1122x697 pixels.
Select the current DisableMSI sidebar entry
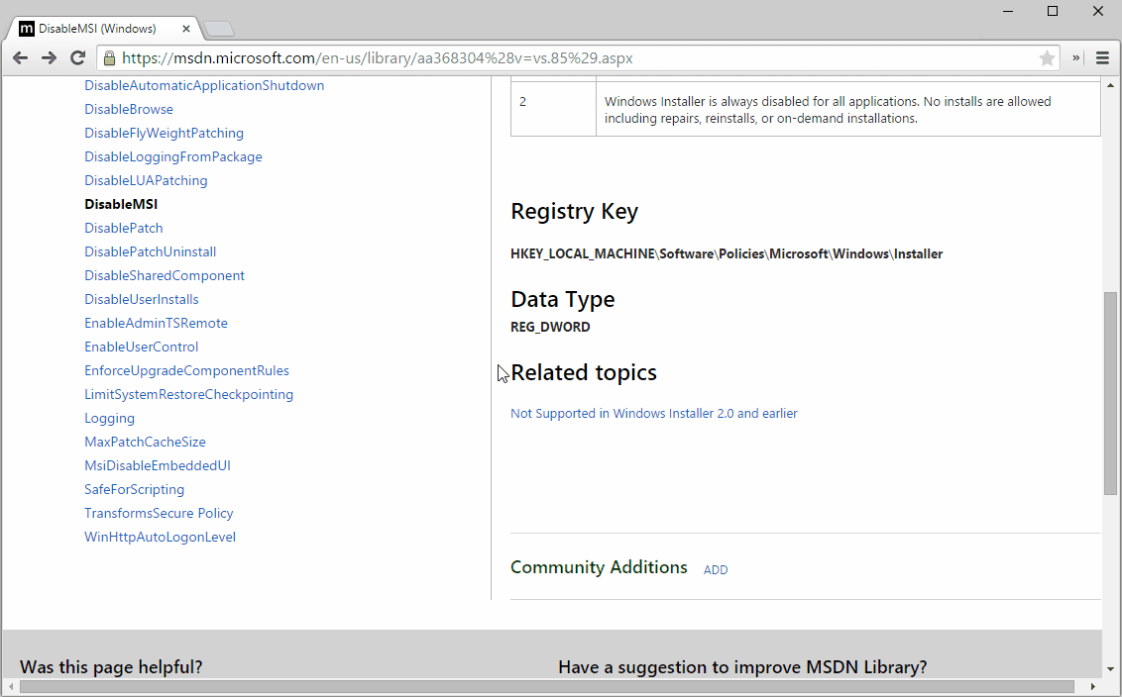click(121, 205)
